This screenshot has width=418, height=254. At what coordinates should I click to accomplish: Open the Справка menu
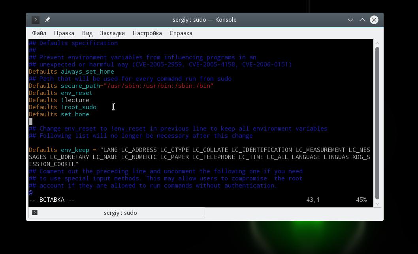click(x=181, y=33)
